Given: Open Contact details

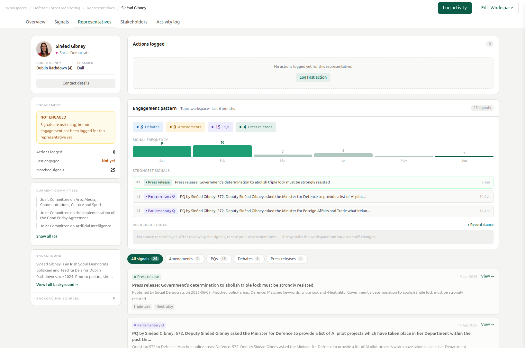Looking at the screenshot, I should [x=76, y=83].
